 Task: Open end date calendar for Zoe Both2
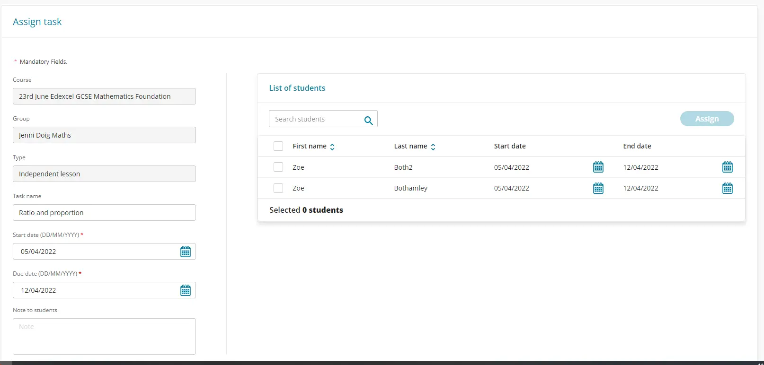(x=728, y=167)
